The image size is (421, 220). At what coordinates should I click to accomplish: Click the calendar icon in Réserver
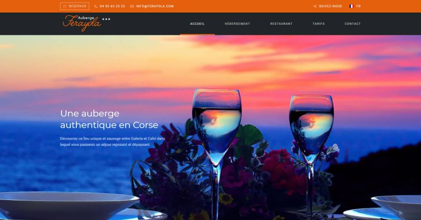65,6
